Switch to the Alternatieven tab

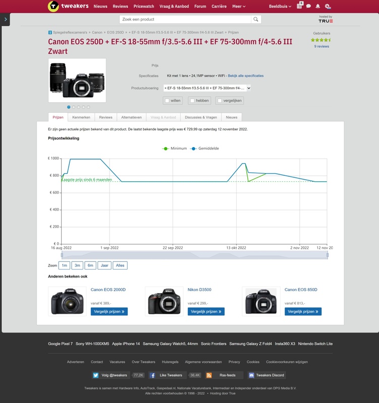pyautogui.click(x=132, y=117)
